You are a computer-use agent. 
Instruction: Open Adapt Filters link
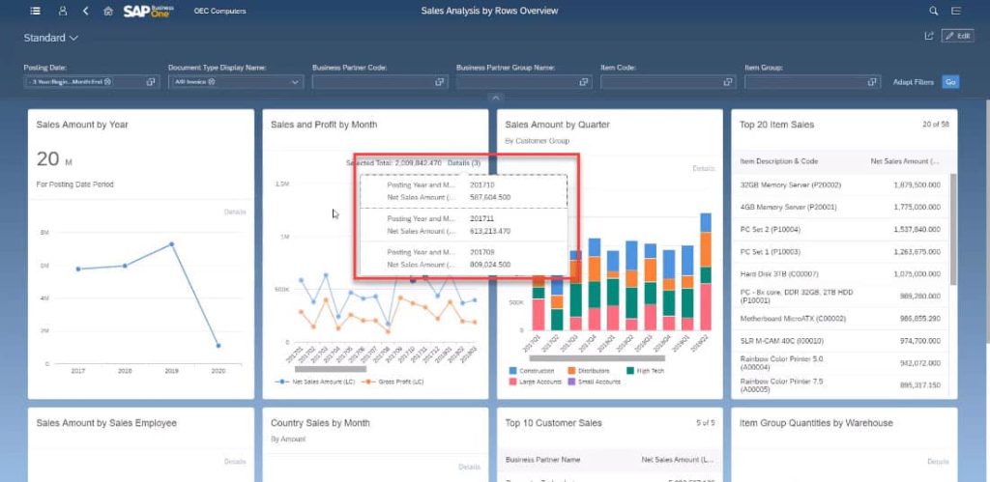click(913, 82)
